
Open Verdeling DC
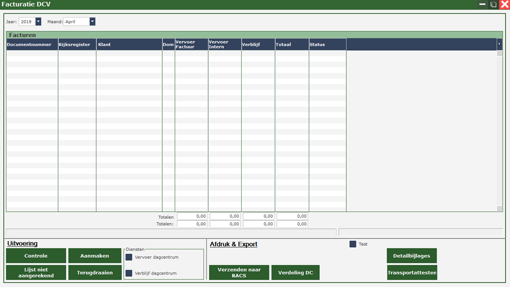coord(295,273)
